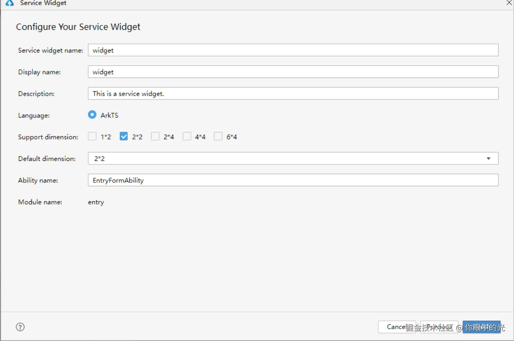The height and width of the screenshot is (341, 514).
Task: Click the Cancel button
Action: click(397, 327)
